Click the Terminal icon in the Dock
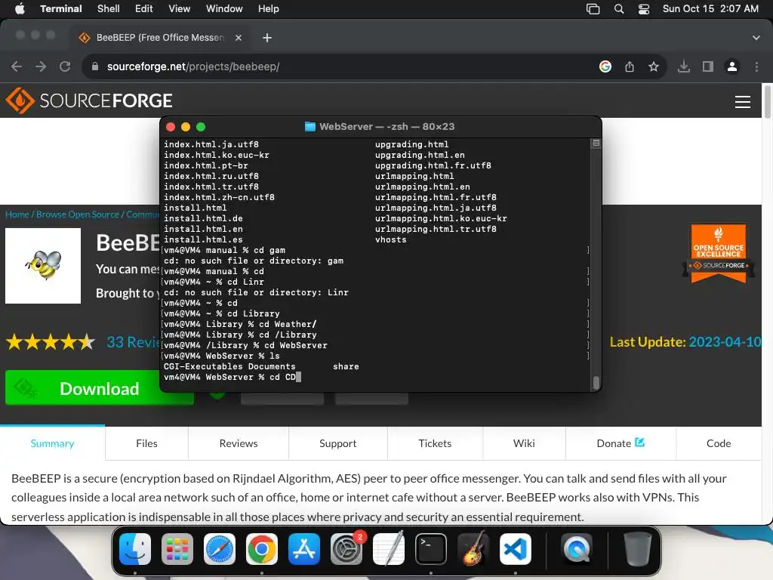The width and height of the screenshot is (773, 580). tap(431, 549)
